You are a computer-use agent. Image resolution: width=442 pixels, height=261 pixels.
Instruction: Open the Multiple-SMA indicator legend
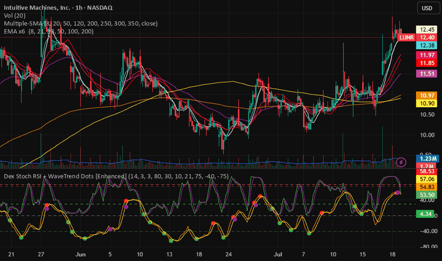(x=81, y=23)
